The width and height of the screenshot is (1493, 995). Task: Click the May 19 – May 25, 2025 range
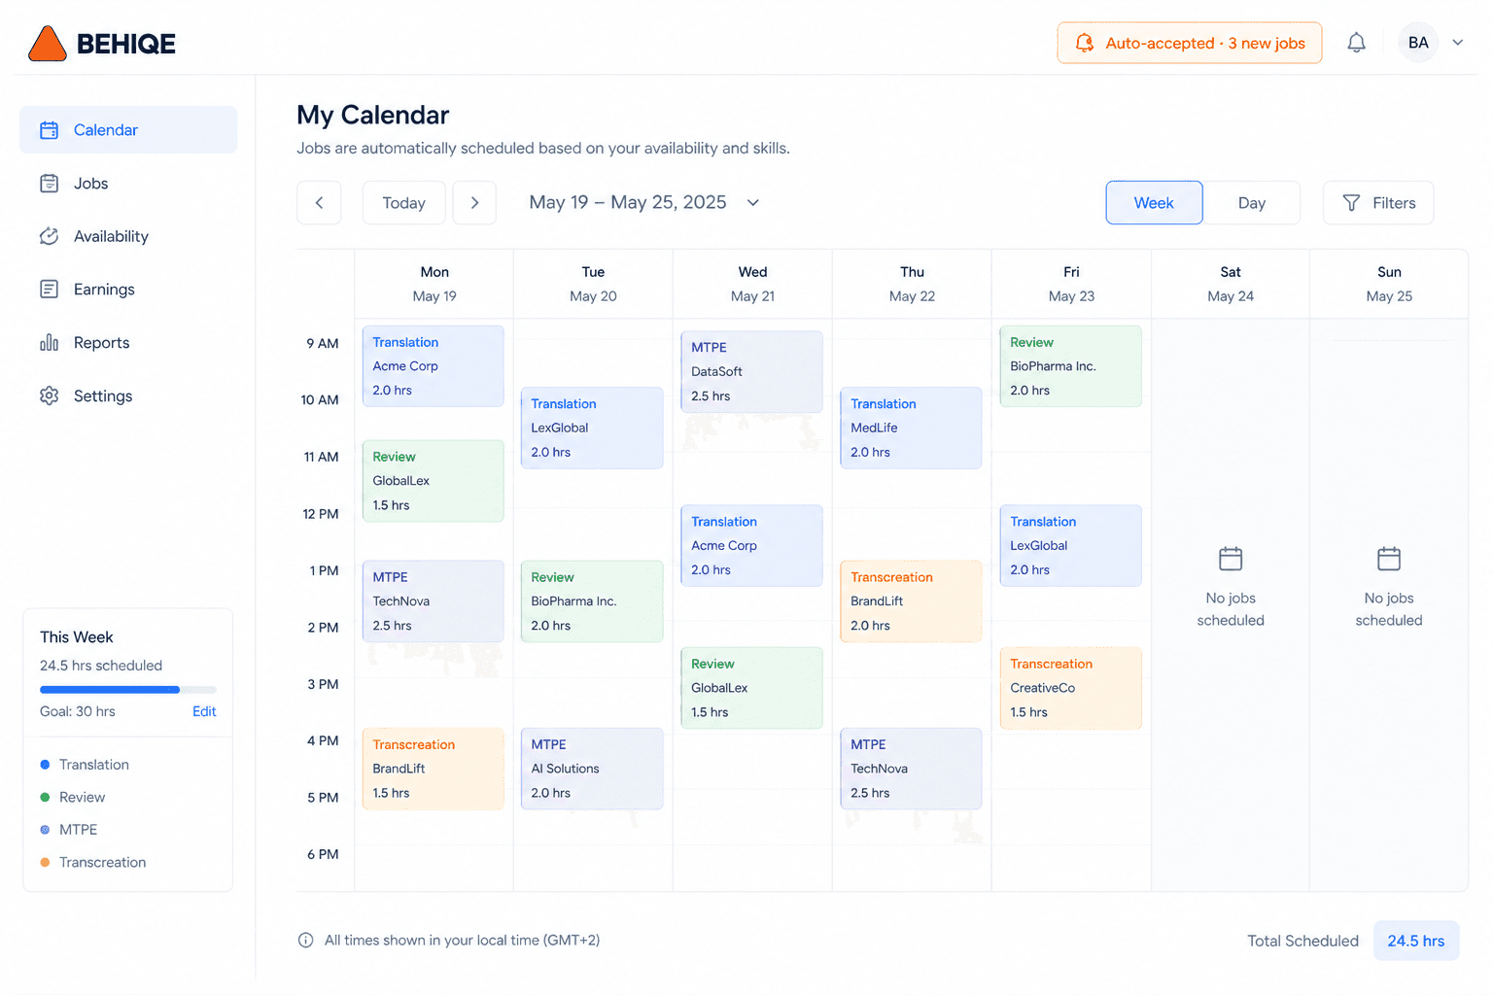tap(628, 202)
